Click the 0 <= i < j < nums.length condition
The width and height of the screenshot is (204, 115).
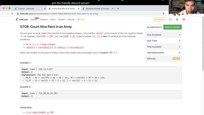(41, 44)
